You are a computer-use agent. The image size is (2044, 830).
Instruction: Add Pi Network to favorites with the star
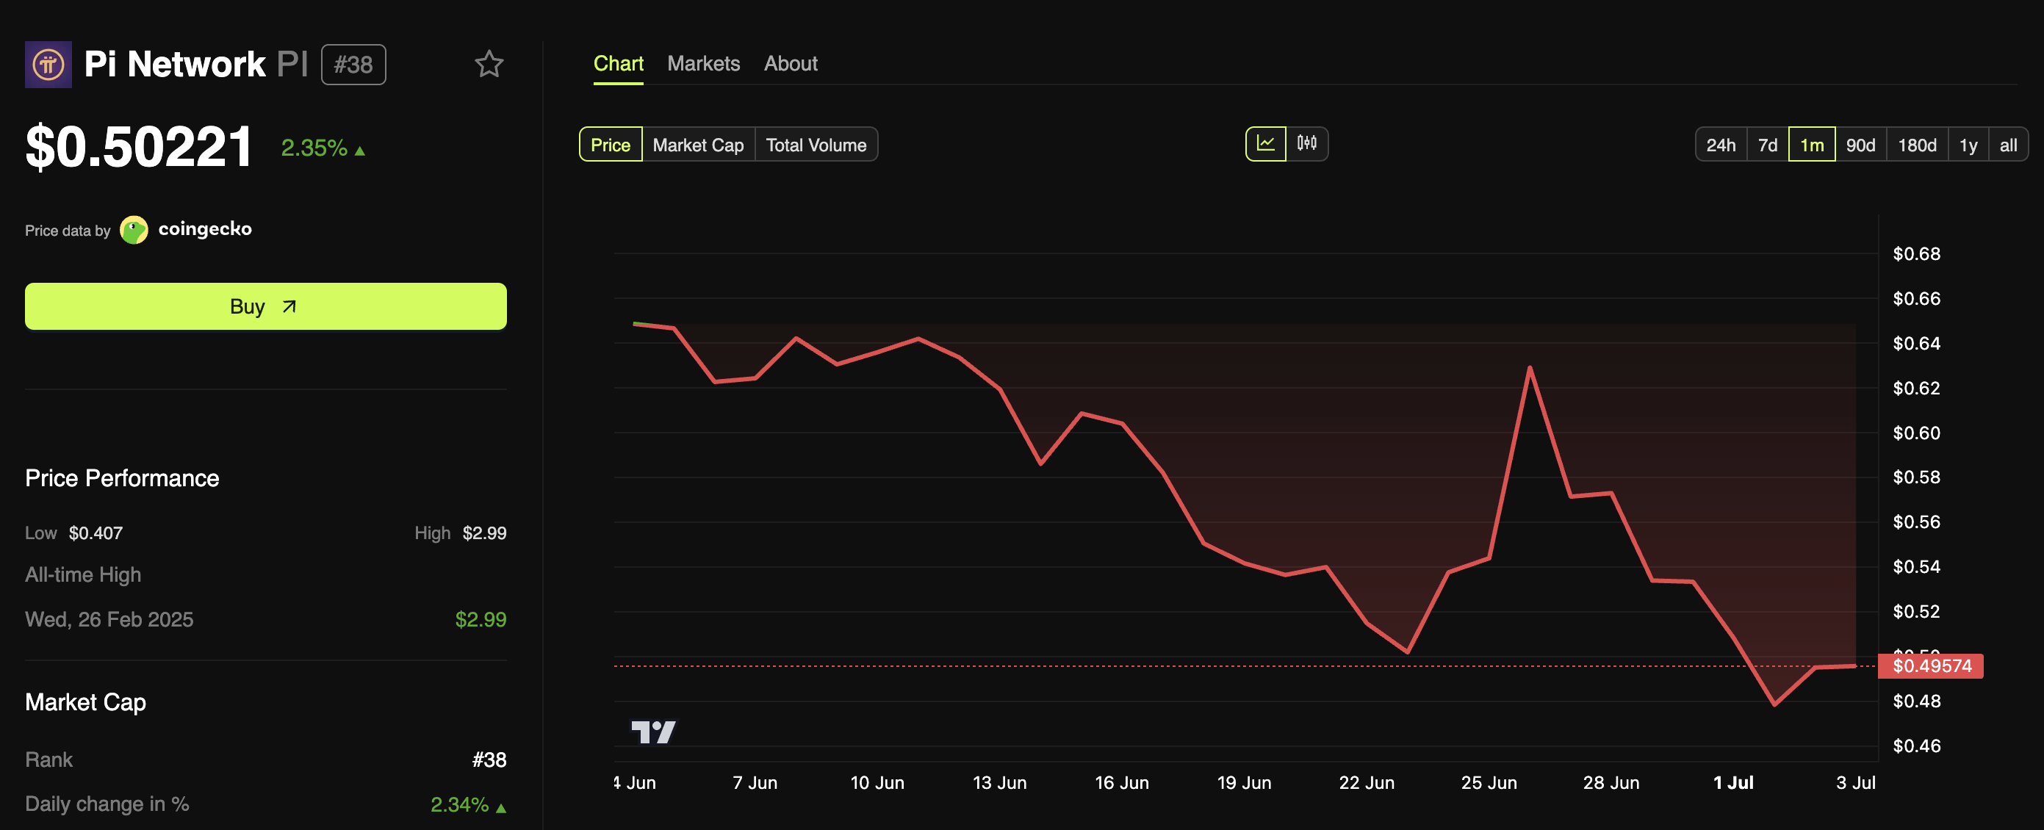tap(489, 65)
